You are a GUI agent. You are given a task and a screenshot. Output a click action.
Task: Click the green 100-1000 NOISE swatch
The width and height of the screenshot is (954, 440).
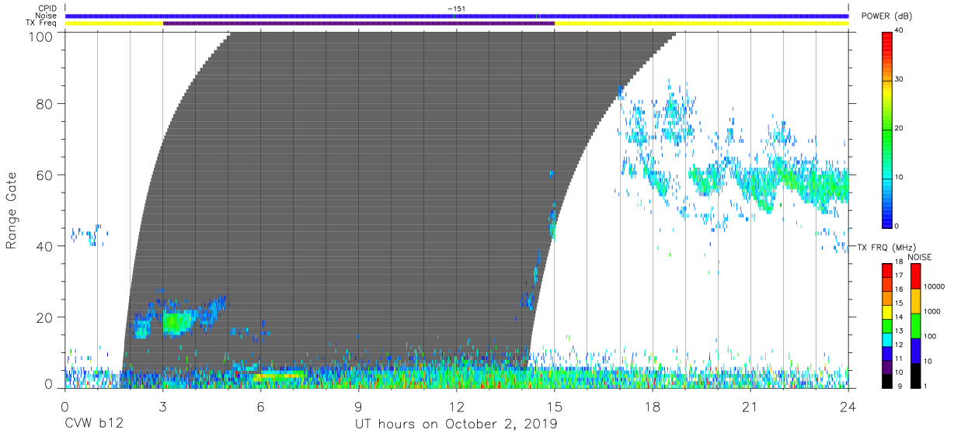[914, 325]
